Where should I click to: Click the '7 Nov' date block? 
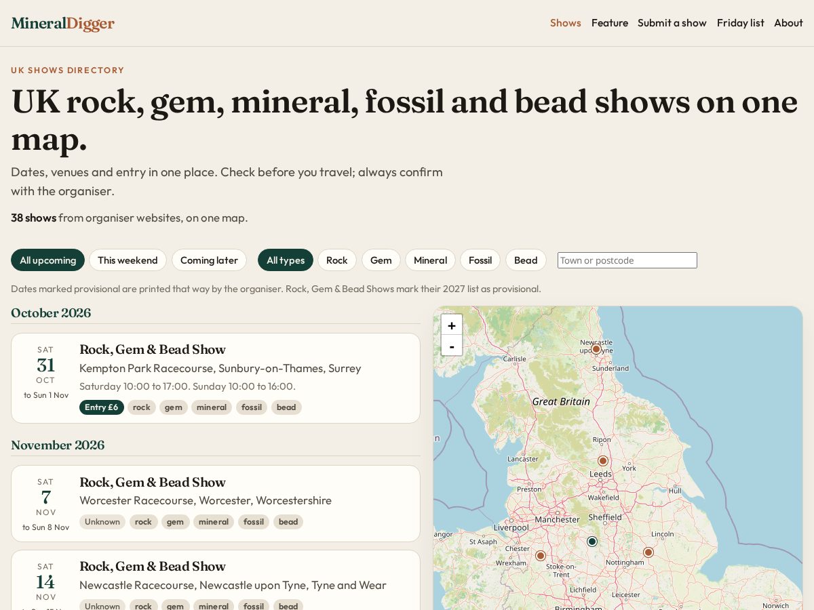(x=45, y=504)
